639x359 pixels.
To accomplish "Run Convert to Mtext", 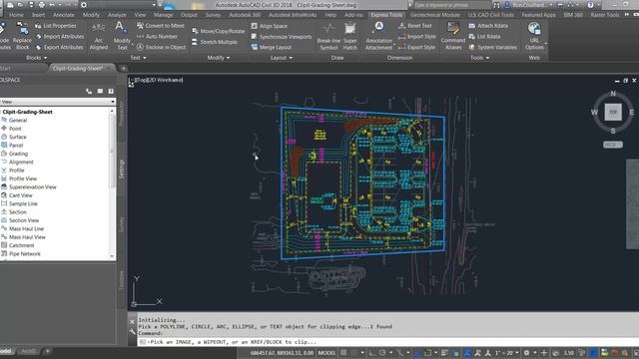I will tap(160, 26).
